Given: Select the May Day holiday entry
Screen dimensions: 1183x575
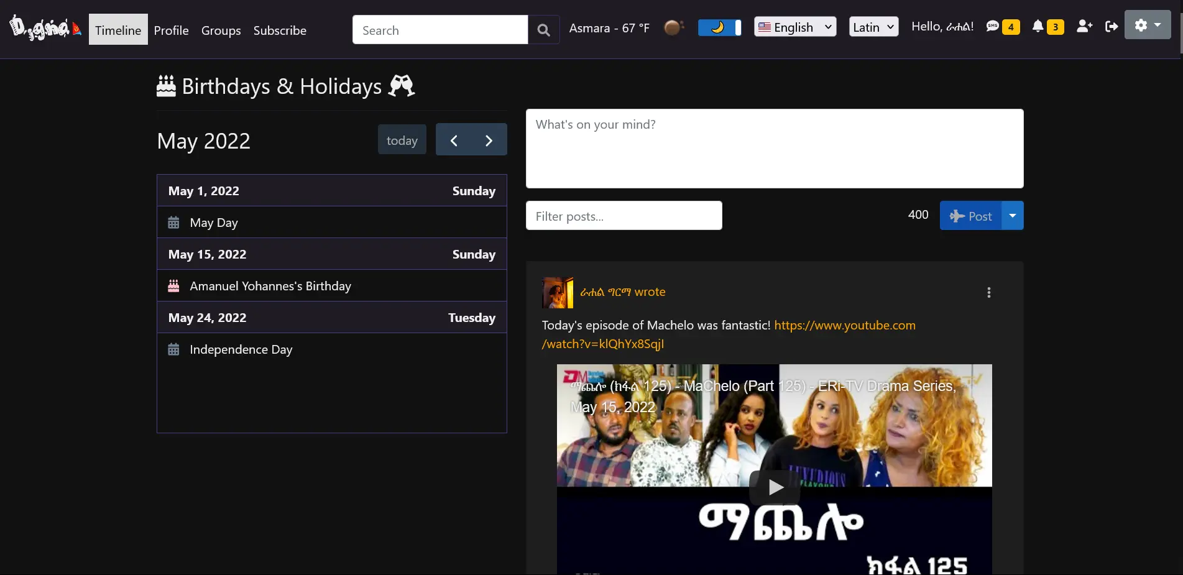Looking at the screenshot, I should (x=332, y=223).
